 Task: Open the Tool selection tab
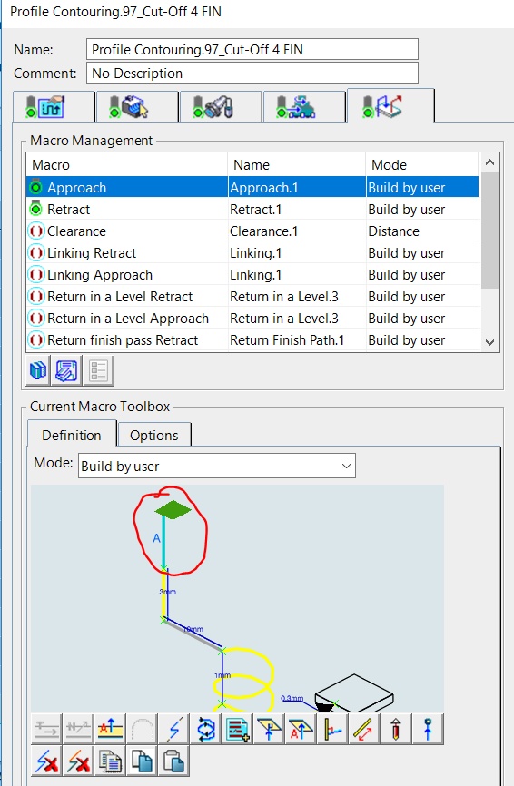(221, 106)
